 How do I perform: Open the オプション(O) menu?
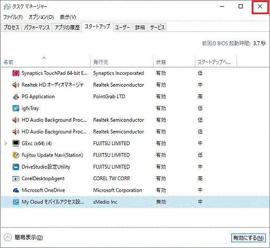point(41,17)
